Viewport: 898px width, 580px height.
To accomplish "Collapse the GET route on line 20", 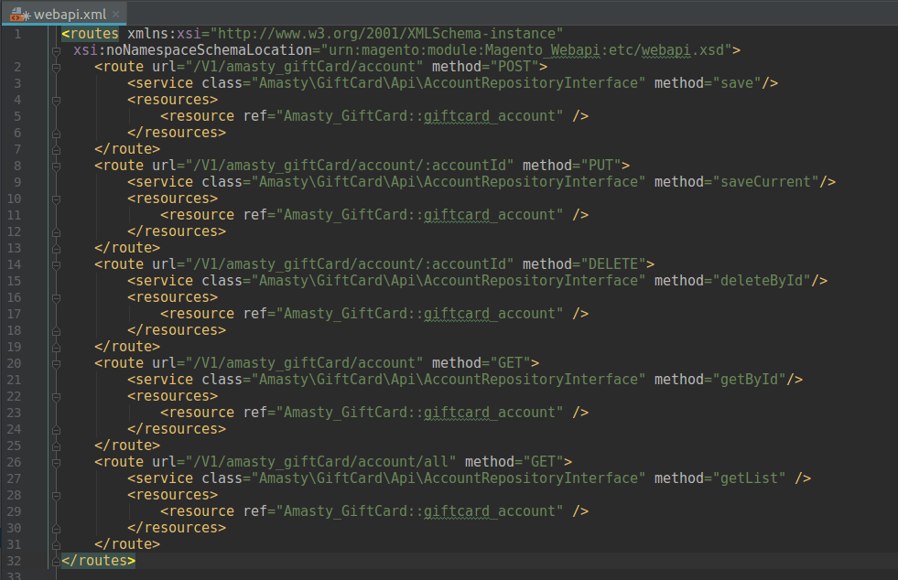I will pos(56,363).
